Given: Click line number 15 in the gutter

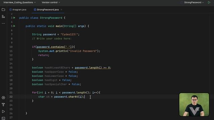Looking at the screenshot, I should click(11, 68).
